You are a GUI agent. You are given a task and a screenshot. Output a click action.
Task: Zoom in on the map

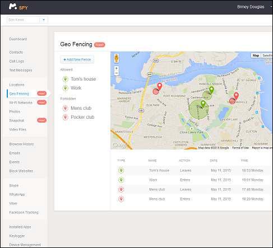[117, 68]
